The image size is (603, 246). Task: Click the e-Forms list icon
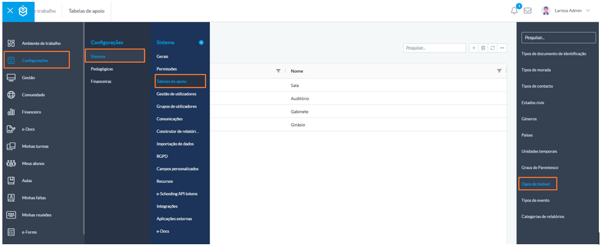(11, 232)
